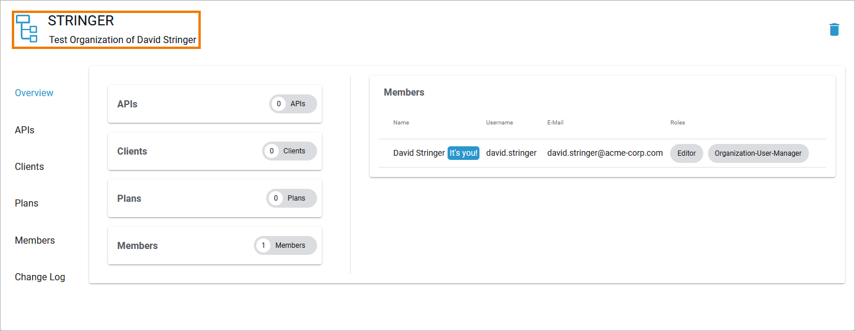Click the david.stringer@acme-corp.com email
The width and height of the screenshot is (855, 331).
[605, 153]
